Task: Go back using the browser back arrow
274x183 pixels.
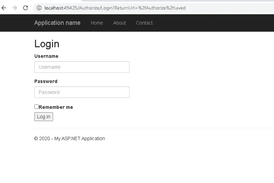Action: point(4,8)
